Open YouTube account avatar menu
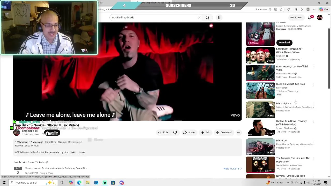Screen dimensions: 331x186 pos(320,17)
